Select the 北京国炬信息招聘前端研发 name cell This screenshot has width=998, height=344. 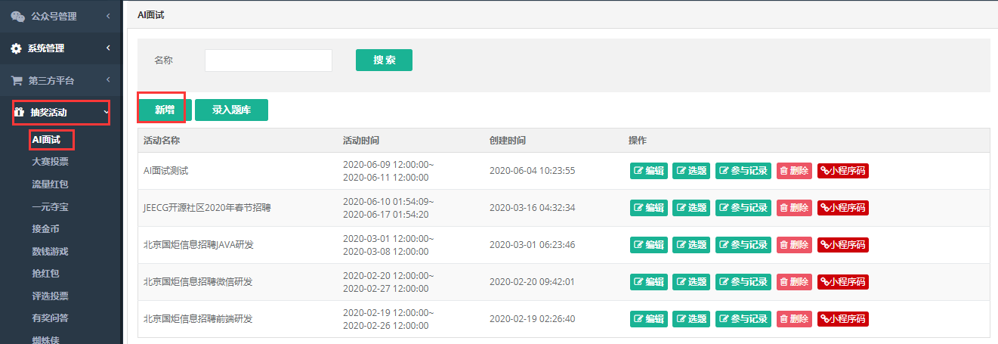198,319
